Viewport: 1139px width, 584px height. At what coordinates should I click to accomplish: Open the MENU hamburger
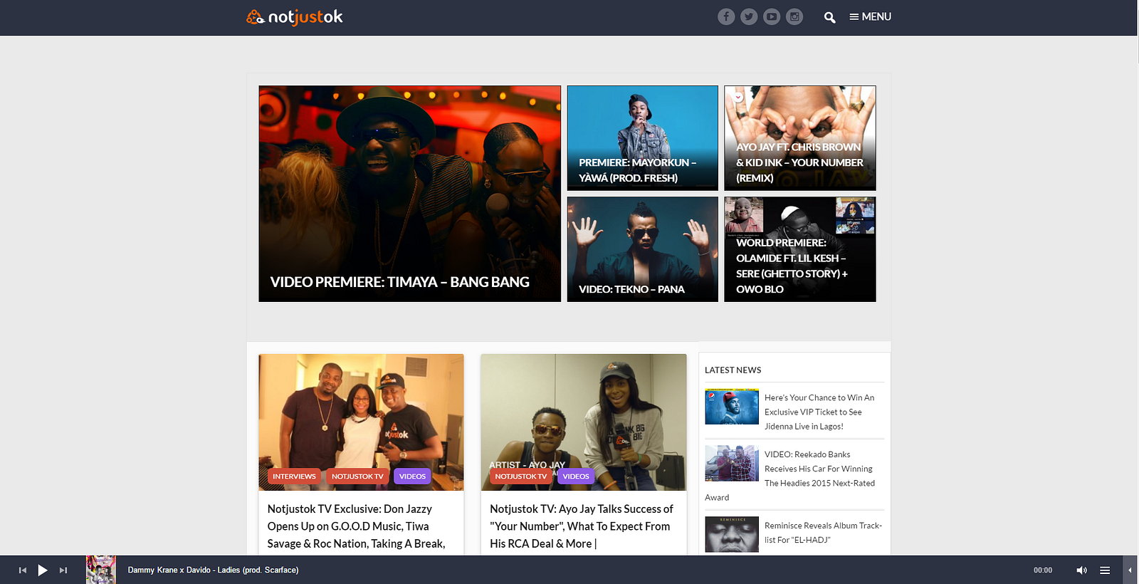click(x=870, y=16)
